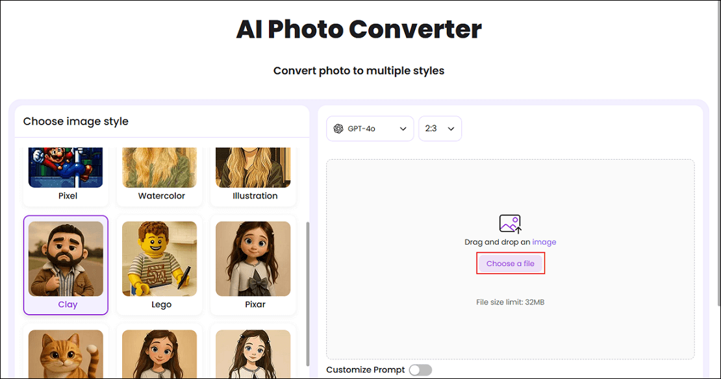
Task: Click the image link in the drop zone text
Action: (544, 241)
